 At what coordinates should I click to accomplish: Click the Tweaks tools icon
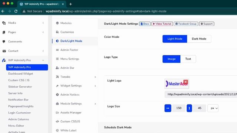(x=57, y=77)
